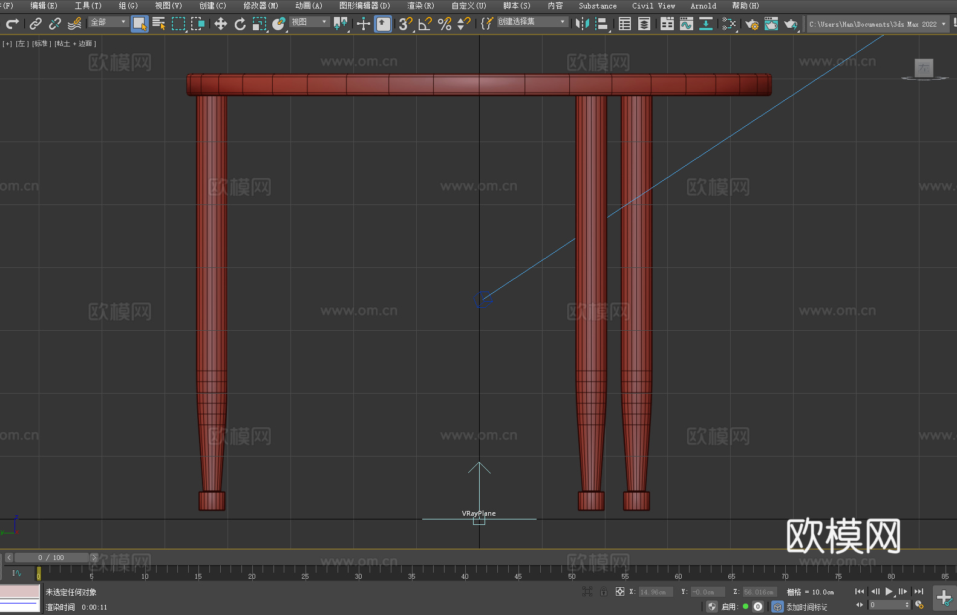Click the ViewCube in the viewport

[x=924, y=68]
